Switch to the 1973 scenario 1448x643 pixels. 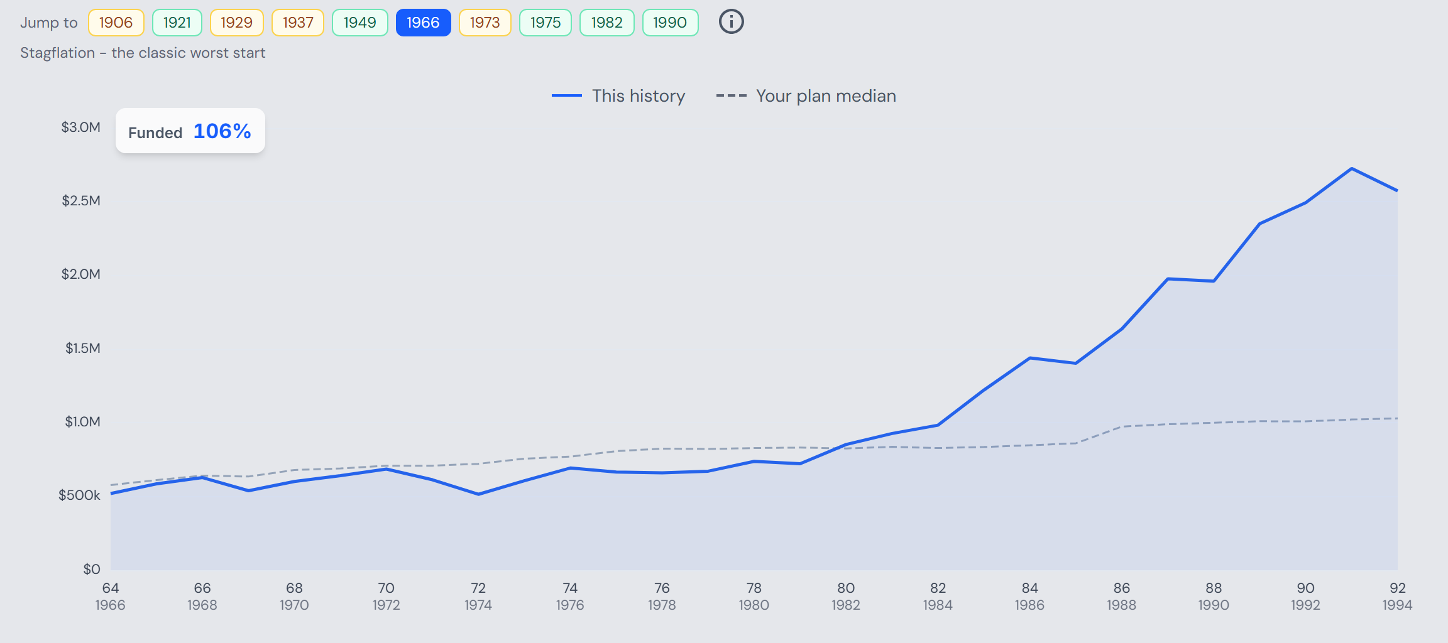[x=485, y=23]
